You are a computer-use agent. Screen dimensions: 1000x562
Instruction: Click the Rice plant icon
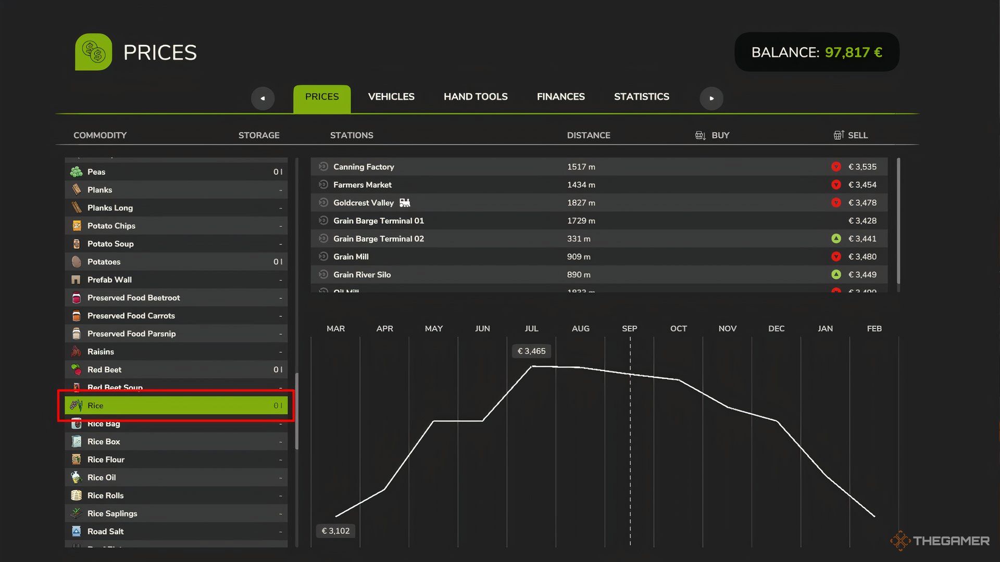coord(77,405)
